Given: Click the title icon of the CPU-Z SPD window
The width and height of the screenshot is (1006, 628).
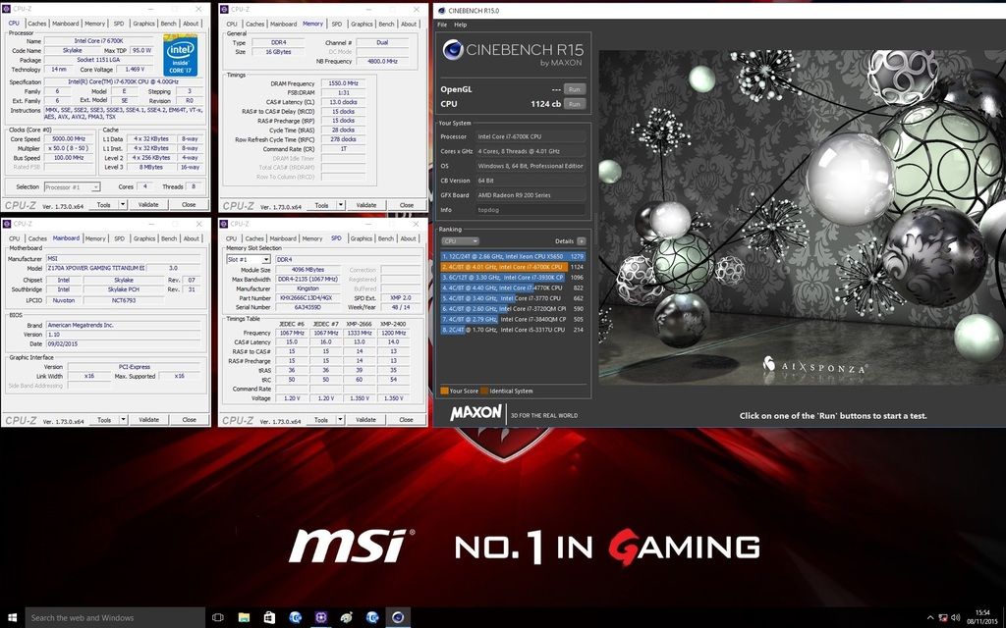Looking at the screenshot, I should click(x=225, y=224).
